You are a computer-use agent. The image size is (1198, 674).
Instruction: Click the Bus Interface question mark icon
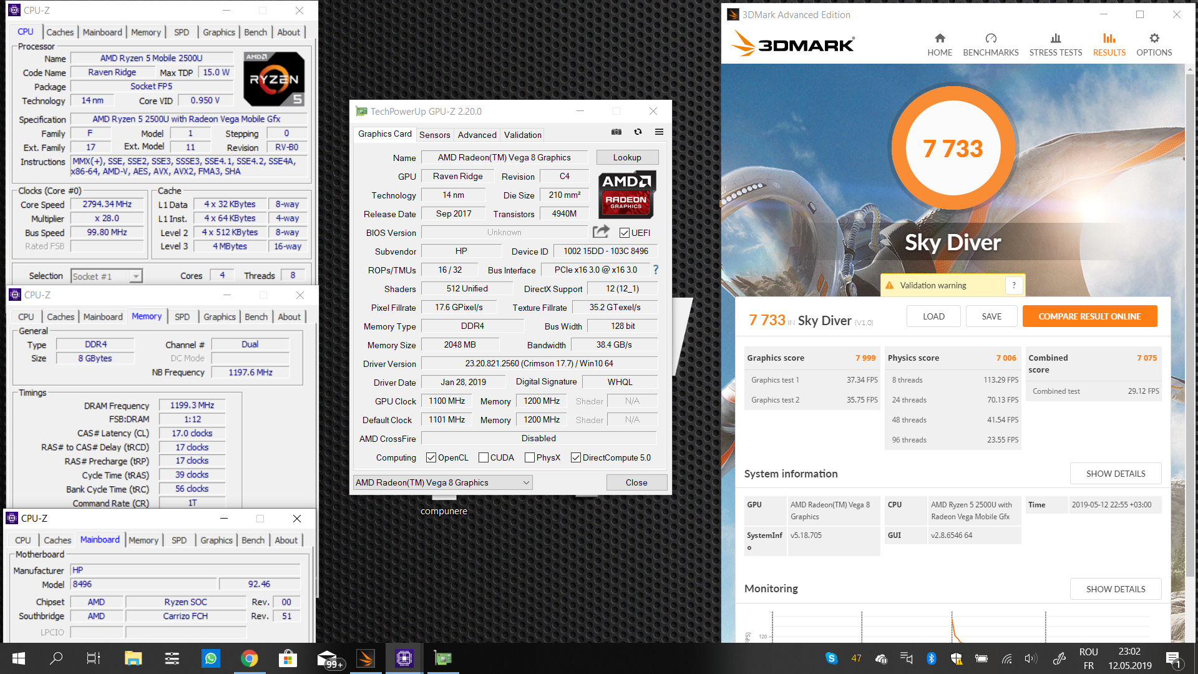coord(656,270)
